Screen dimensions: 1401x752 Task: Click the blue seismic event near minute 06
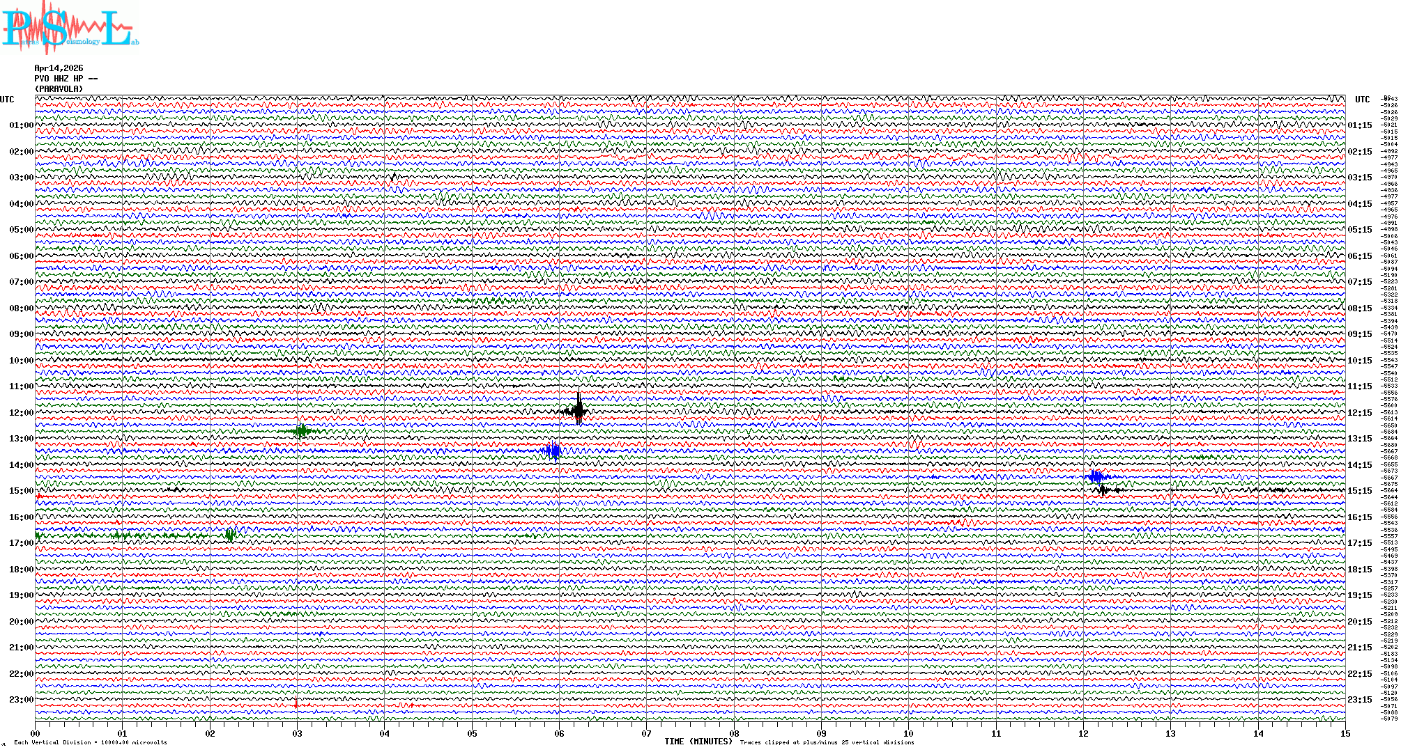tap(553, 451)
